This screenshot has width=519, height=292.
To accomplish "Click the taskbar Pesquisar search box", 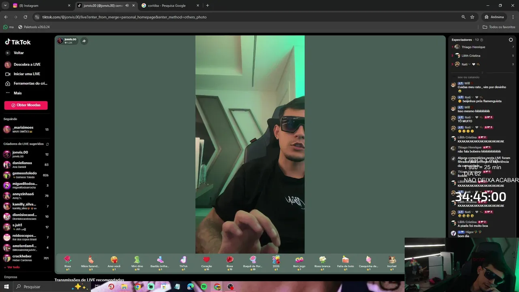I will click(53, 287).
